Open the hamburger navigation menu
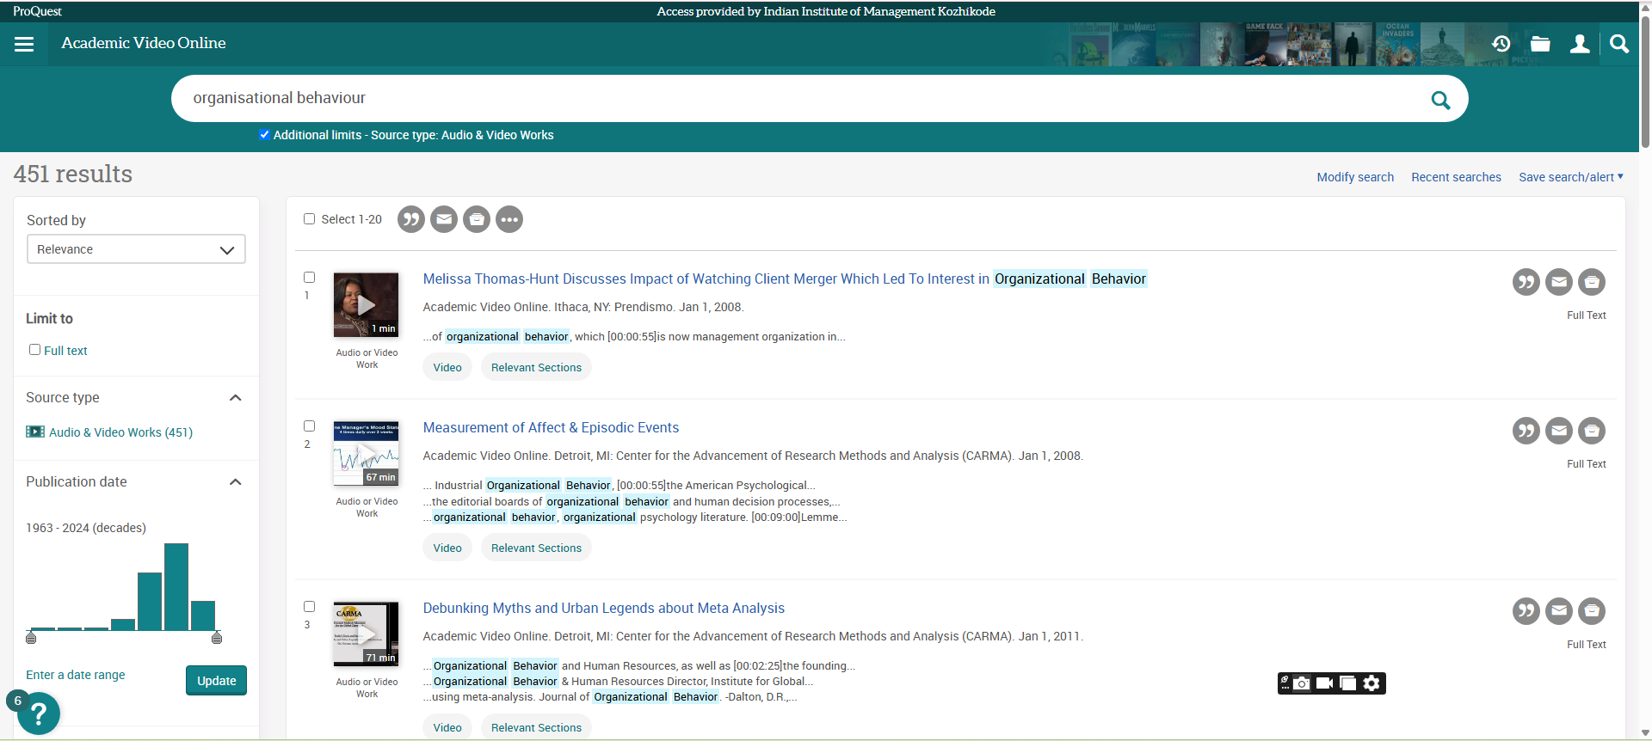Image resolution: width=1652 pixels, height=741 pixels. tap(24, 44)
